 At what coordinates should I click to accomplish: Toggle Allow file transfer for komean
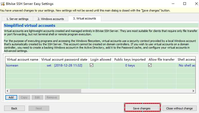pos(150,65)
